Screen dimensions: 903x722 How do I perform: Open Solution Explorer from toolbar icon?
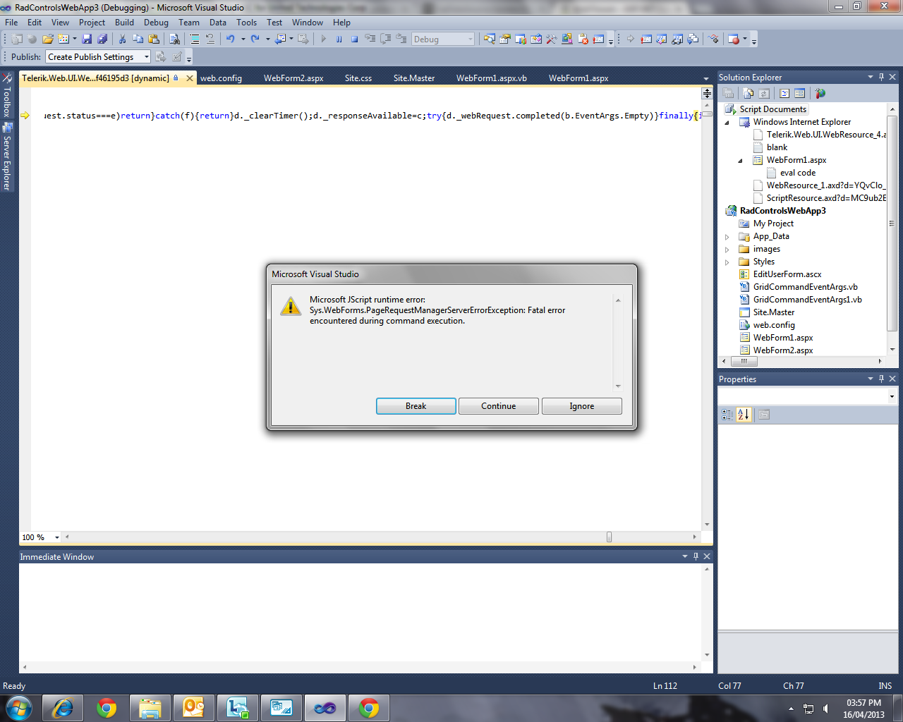[490, 39]
